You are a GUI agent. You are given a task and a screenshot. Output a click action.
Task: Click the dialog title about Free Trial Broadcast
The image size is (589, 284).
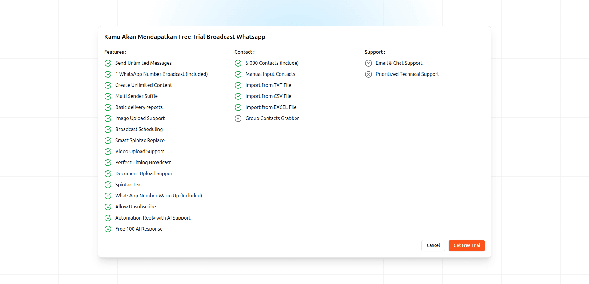point(185,37)
